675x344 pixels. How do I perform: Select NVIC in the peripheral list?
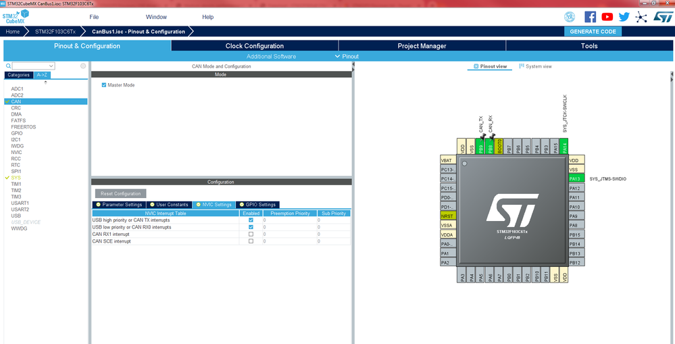click(16, 153)
